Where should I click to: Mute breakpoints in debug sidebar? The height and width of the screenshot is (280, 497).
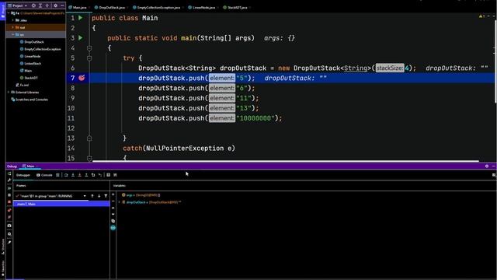click(x=9, y=217)
